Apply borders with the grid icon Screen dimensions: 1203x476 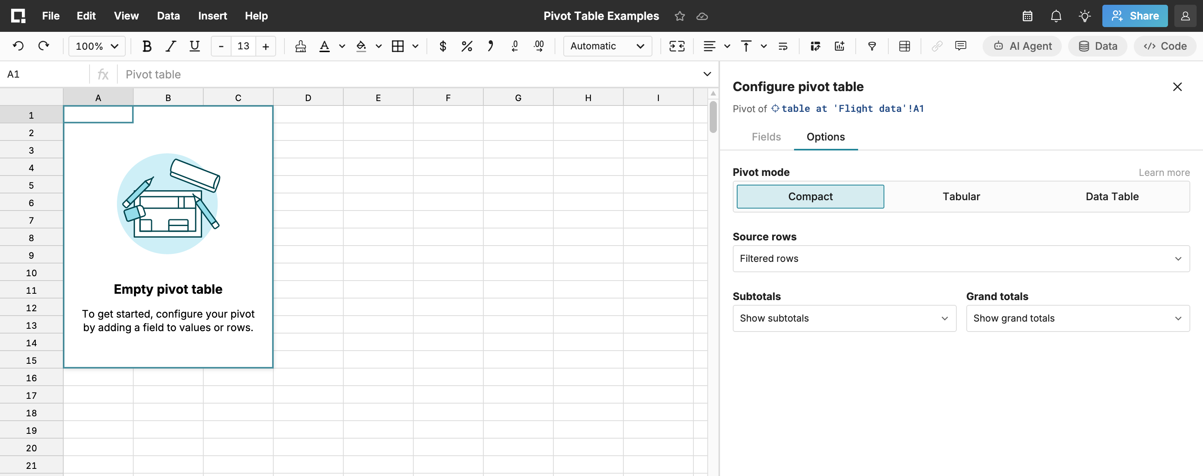tap(398, 46)
